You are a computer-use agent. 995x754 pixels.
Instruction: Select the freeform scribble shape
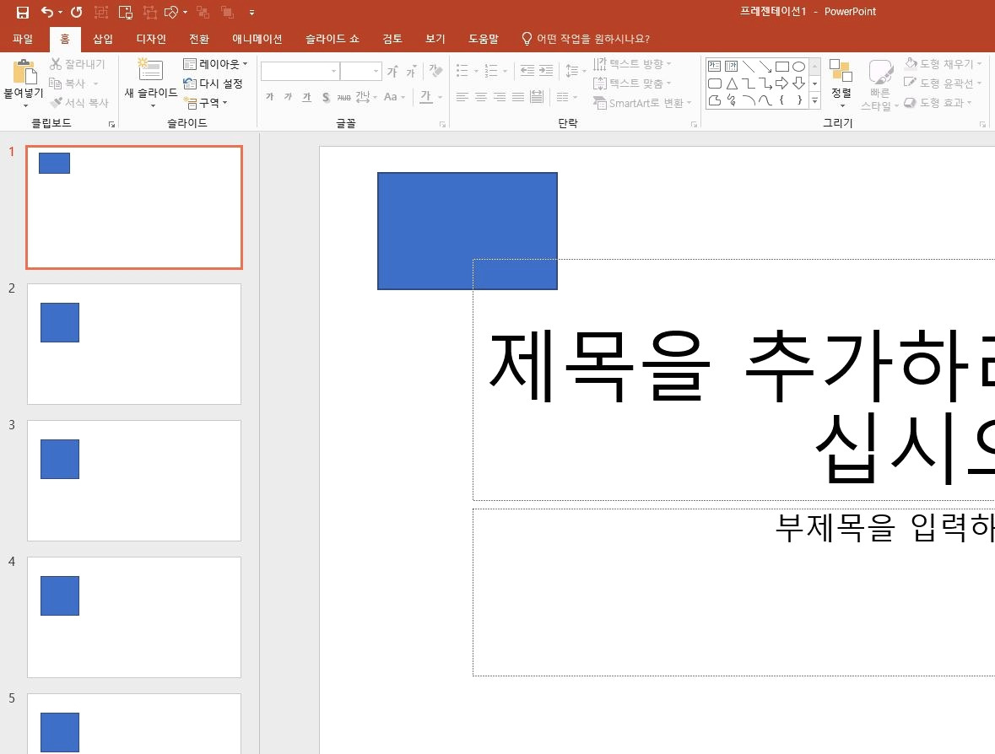[x=732, y=100]
